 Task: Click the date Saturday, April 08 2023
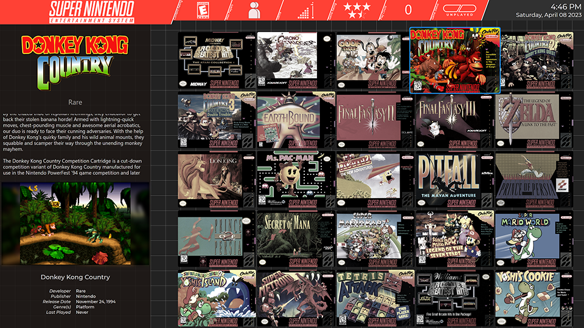[548, 15]
